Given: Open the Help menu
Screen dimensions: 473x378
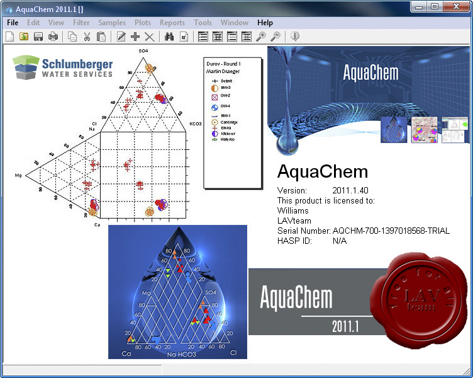Looking at the screenshot, I should 265,23.
